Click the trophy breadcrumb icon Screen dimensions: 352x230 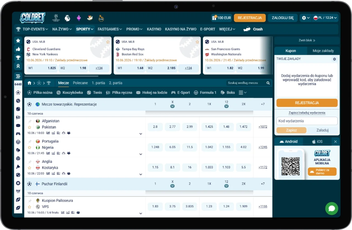coord(49,83)
